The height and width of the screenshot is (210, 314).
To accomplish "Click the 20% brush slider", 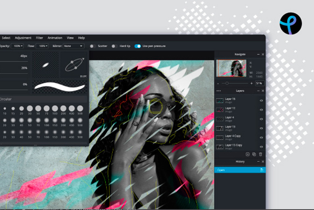I will [x=14, y=73].
